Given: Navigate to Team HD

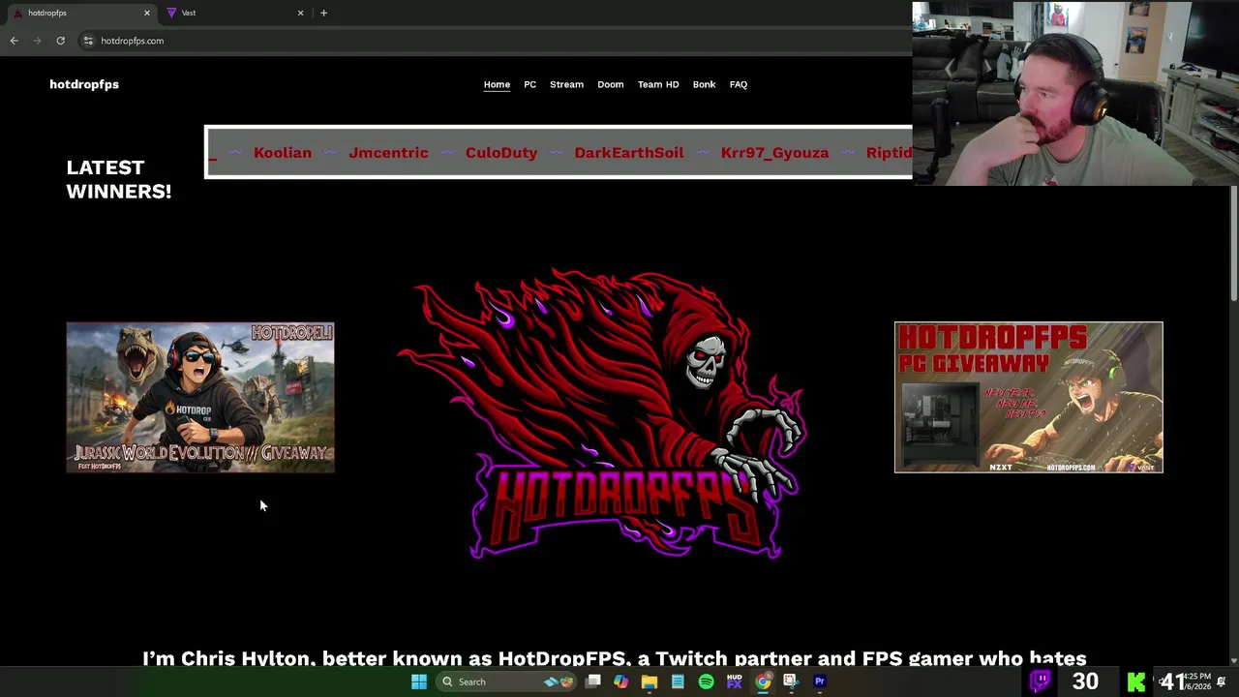Looking at the screenshot, I should (658, 84).
